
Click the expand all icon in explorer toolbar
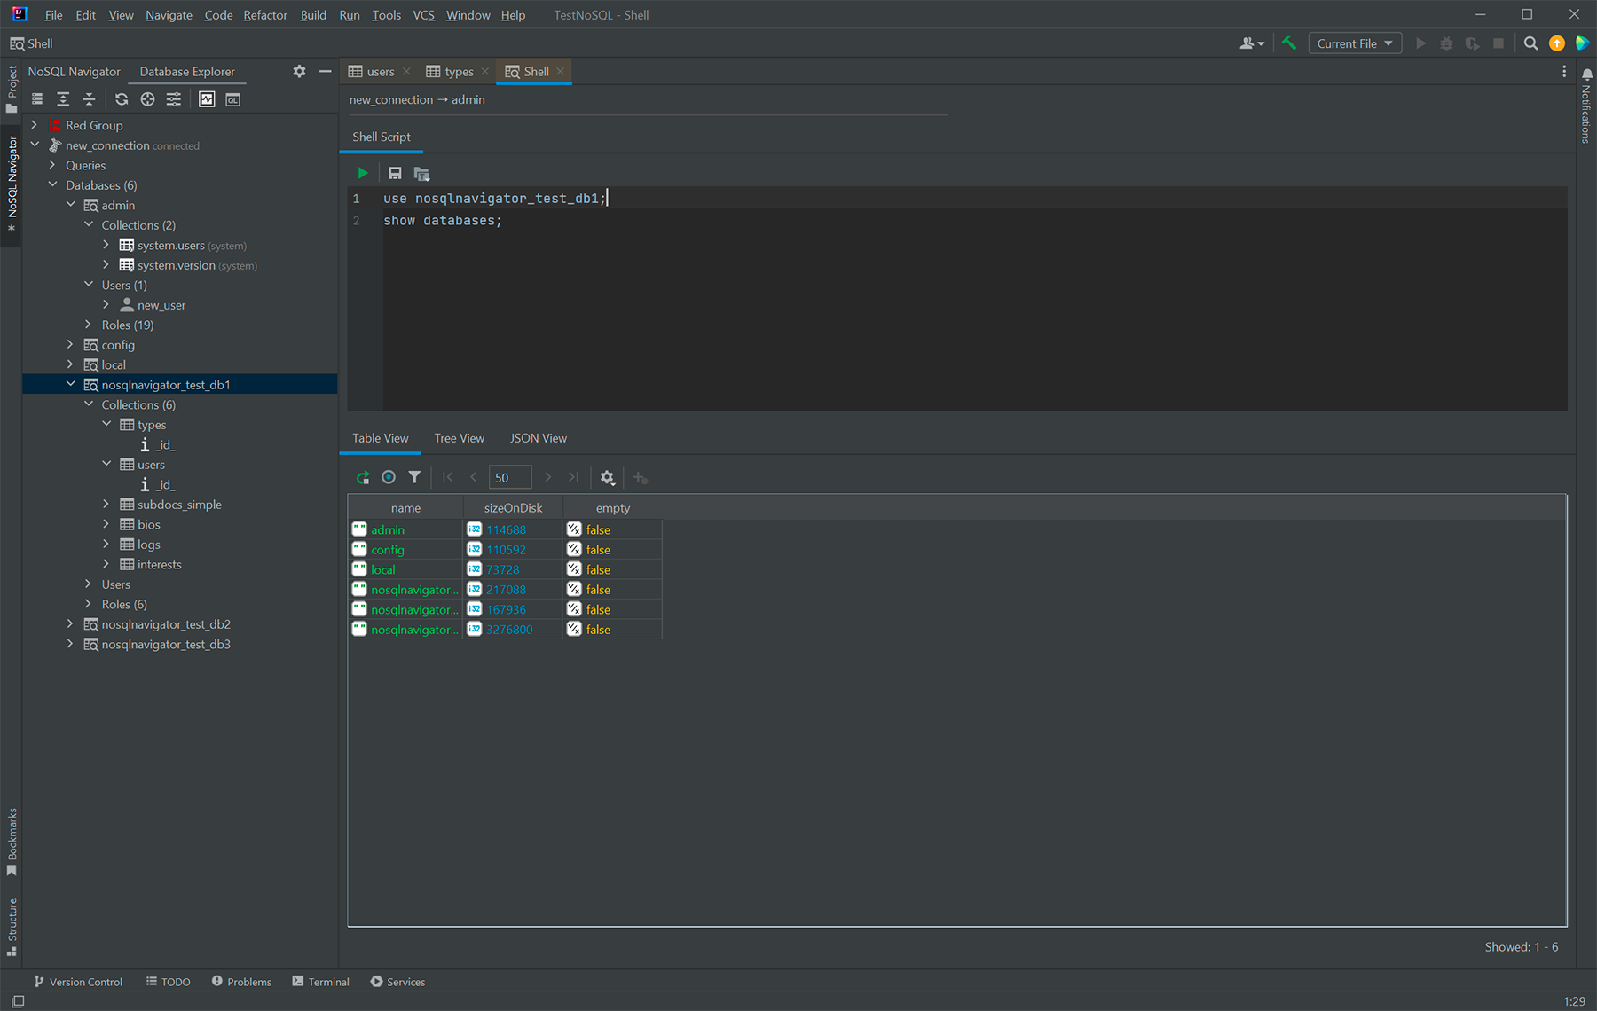[63, 99]
